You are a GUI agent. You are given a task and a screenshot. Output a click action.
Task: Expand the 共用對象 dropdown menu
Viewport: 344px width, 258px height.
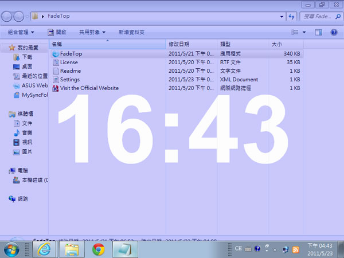(x=92, y=32)
